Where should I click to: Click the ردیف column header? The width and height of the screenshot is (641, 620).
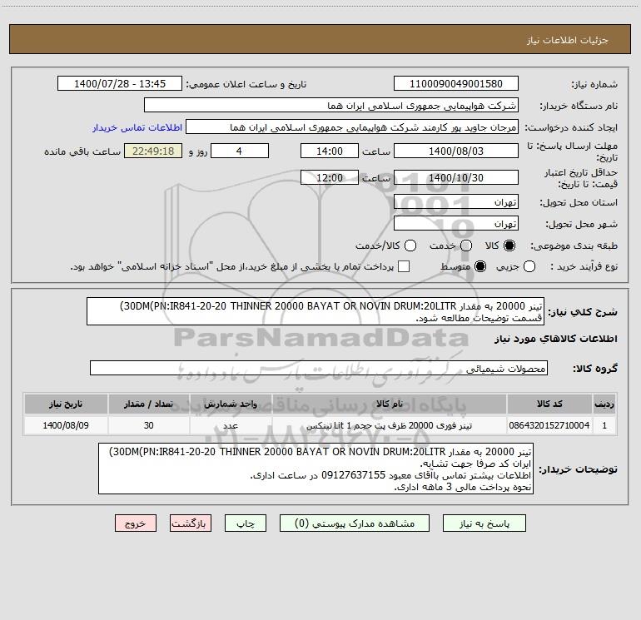[x=604, y=404]
